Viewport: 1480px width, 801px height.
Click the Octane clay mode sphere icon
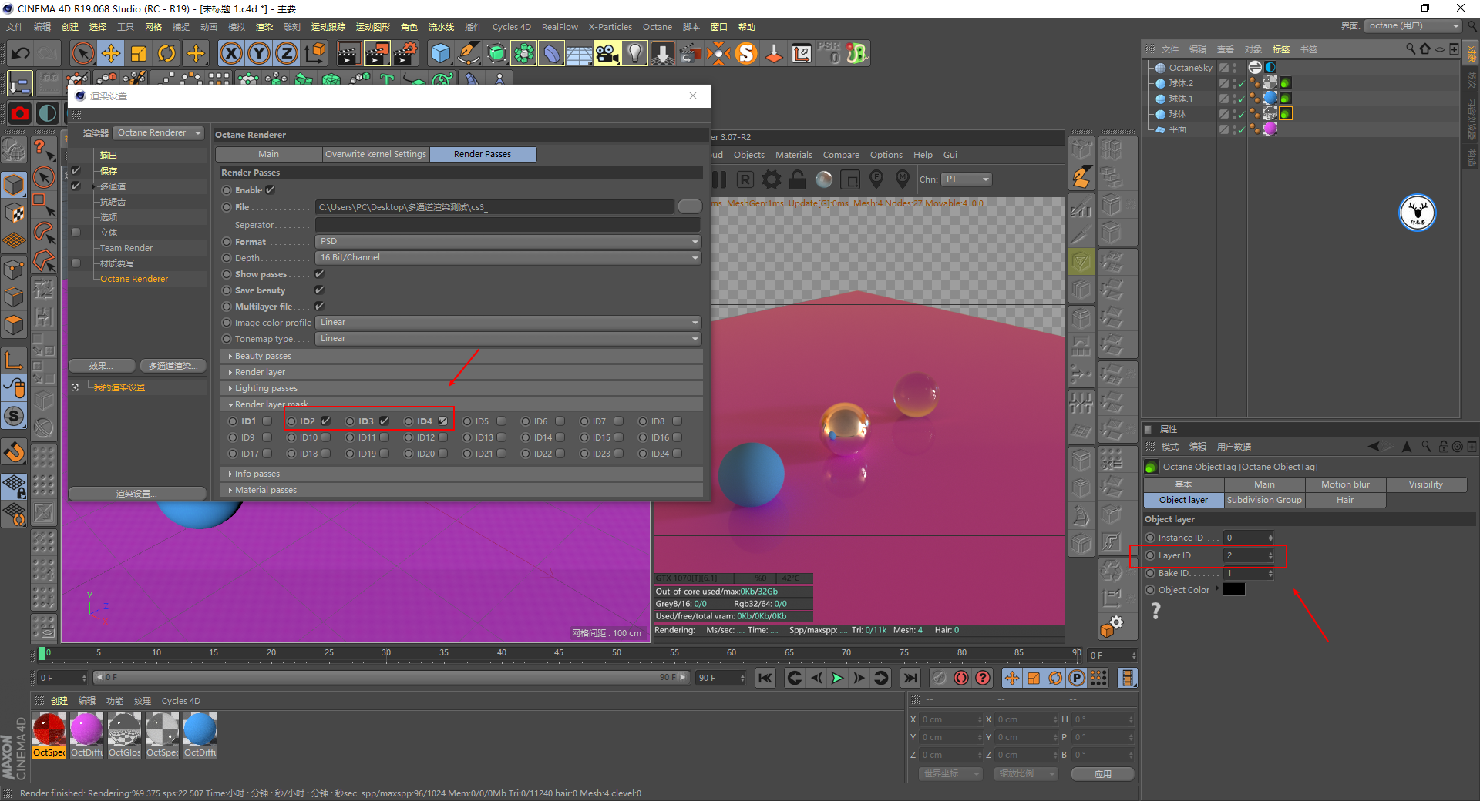pyautogui.click(x=824, y=179)
